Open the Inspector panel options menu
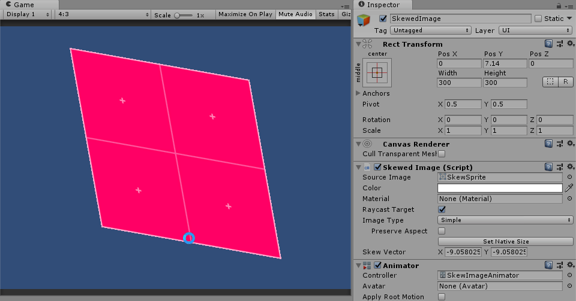Image resolution: width=576 pixels, height=301 pixels. click(x=569, y=6)
